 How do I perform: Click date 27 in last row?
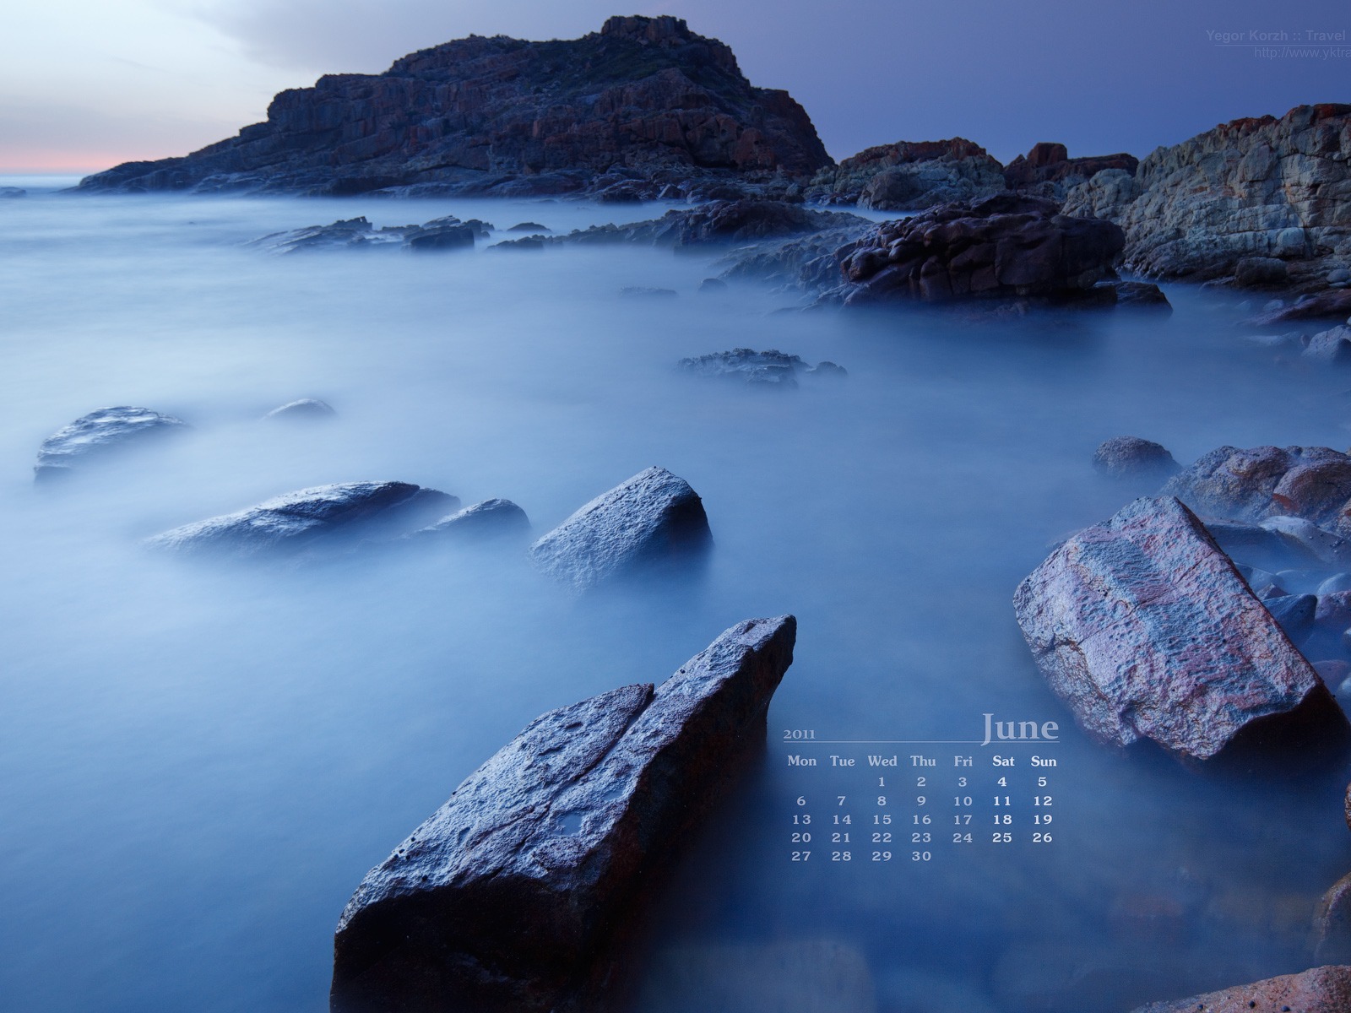[x=801, y=856]
